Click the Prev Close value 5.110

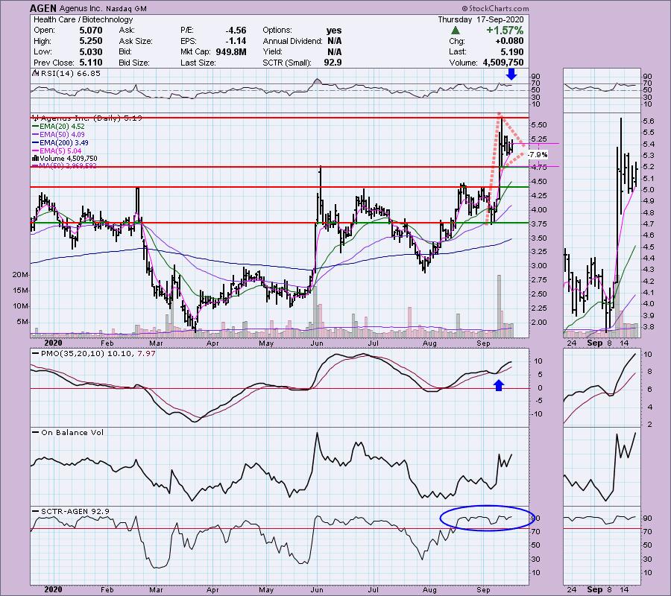[x=91, y=63]
